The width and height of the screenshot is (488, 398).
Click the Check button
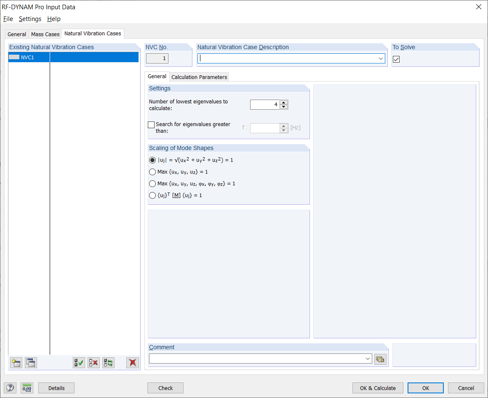pos(165,388)
